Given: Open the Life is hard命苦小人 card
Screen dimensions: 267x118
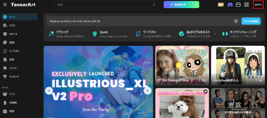Looking at the screenshot, I should 238,66.
